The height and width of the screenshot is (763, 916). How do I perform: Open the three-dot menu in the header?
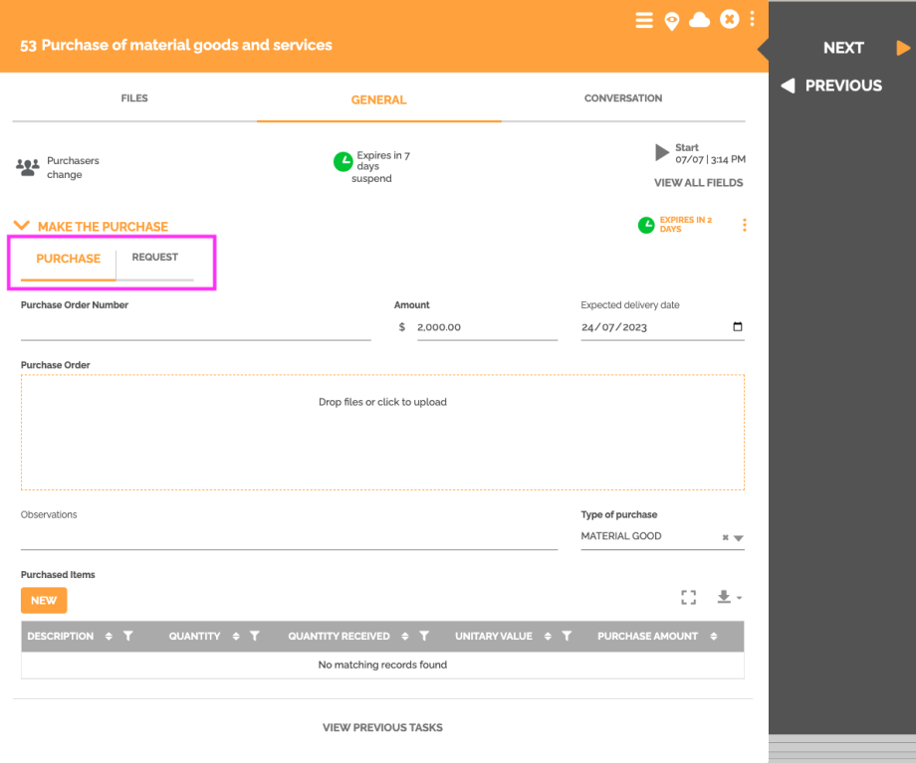752,19
